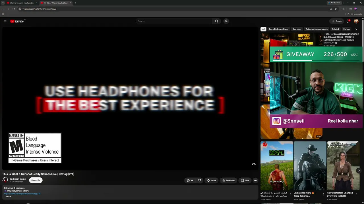The image size is (364, 204).
Task: Bookmark this page with star icon
Action: pos(336,9)
